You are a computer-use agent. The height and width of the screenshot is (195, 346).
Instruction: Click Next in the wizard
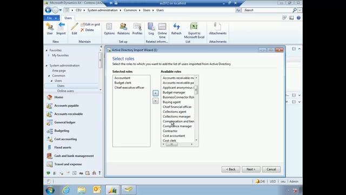pos(251,170)
